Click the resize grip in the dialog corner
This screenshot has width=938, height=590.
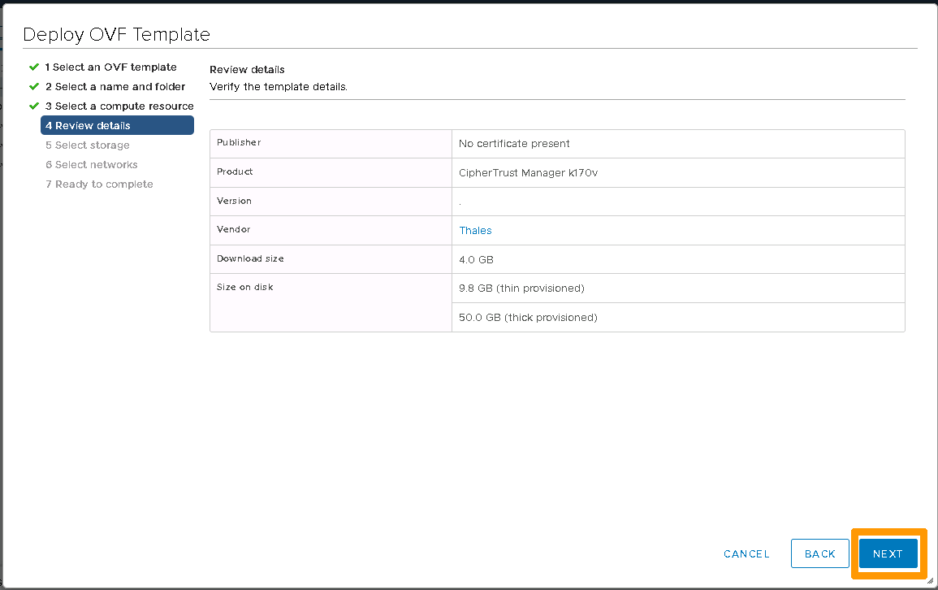[930, 581]
